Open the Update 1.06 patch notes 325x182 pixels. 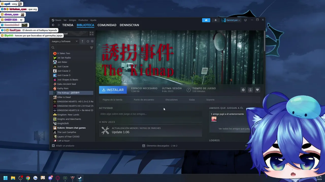click(x=151, y=130)
